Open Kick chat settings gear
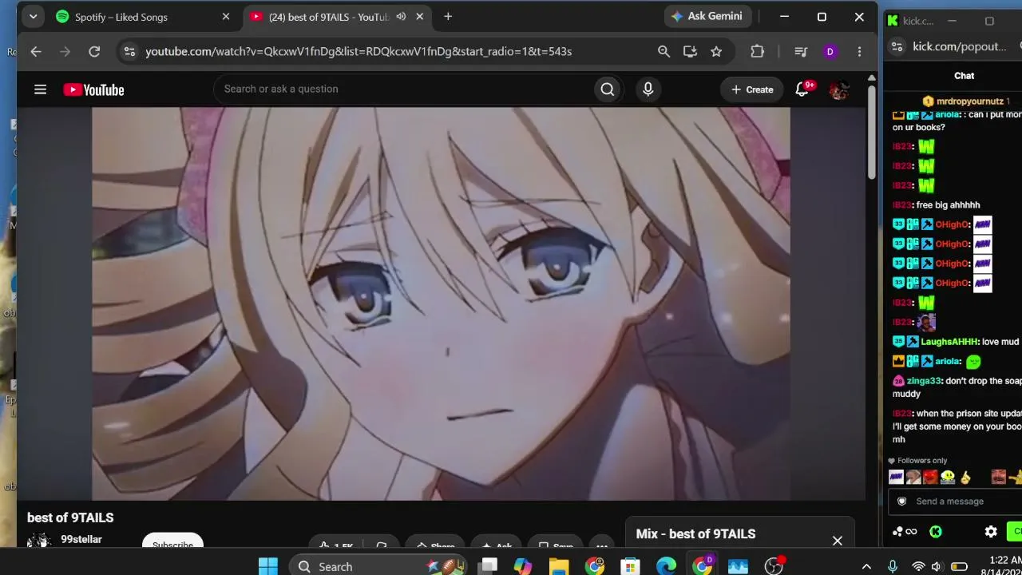1022x575 pixels. pyautogui.click(x=991, y=531)
